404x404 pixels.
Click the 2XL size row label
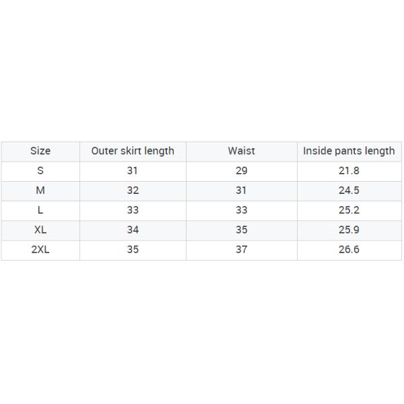tap(40, 250)
